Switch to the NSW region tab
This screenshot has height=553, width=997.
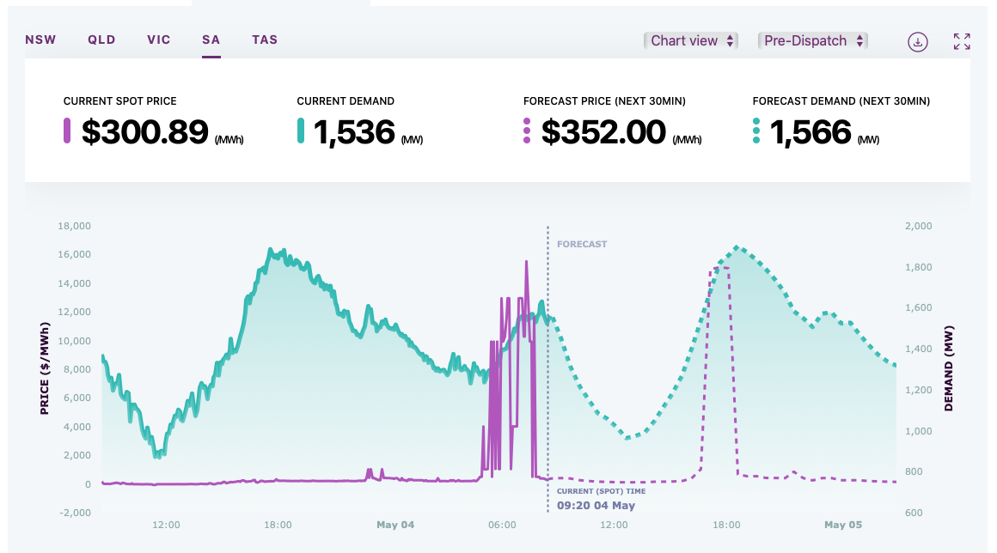click(40, 39)
